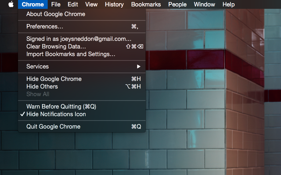Select Hide Others

(x=42, y=86)
